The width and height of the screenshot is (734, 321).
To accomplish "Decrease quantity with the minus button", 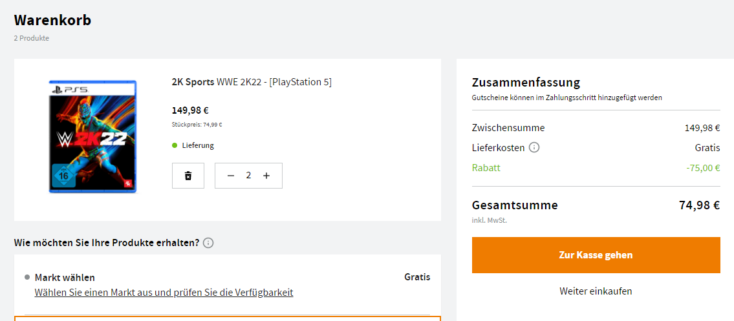I will tap(230, 176).
